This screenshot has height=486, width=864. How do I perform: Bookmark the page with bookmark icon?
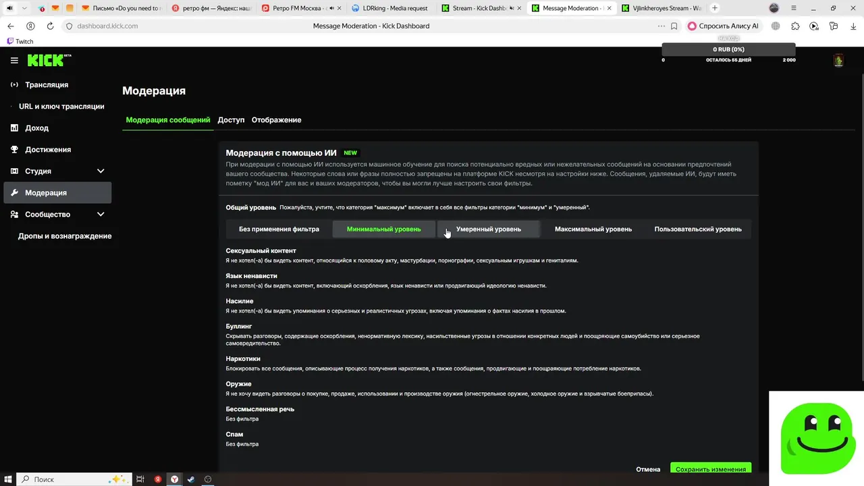[674, 26]
